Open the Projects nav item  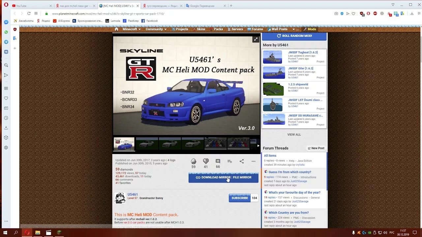pos(180,29)
